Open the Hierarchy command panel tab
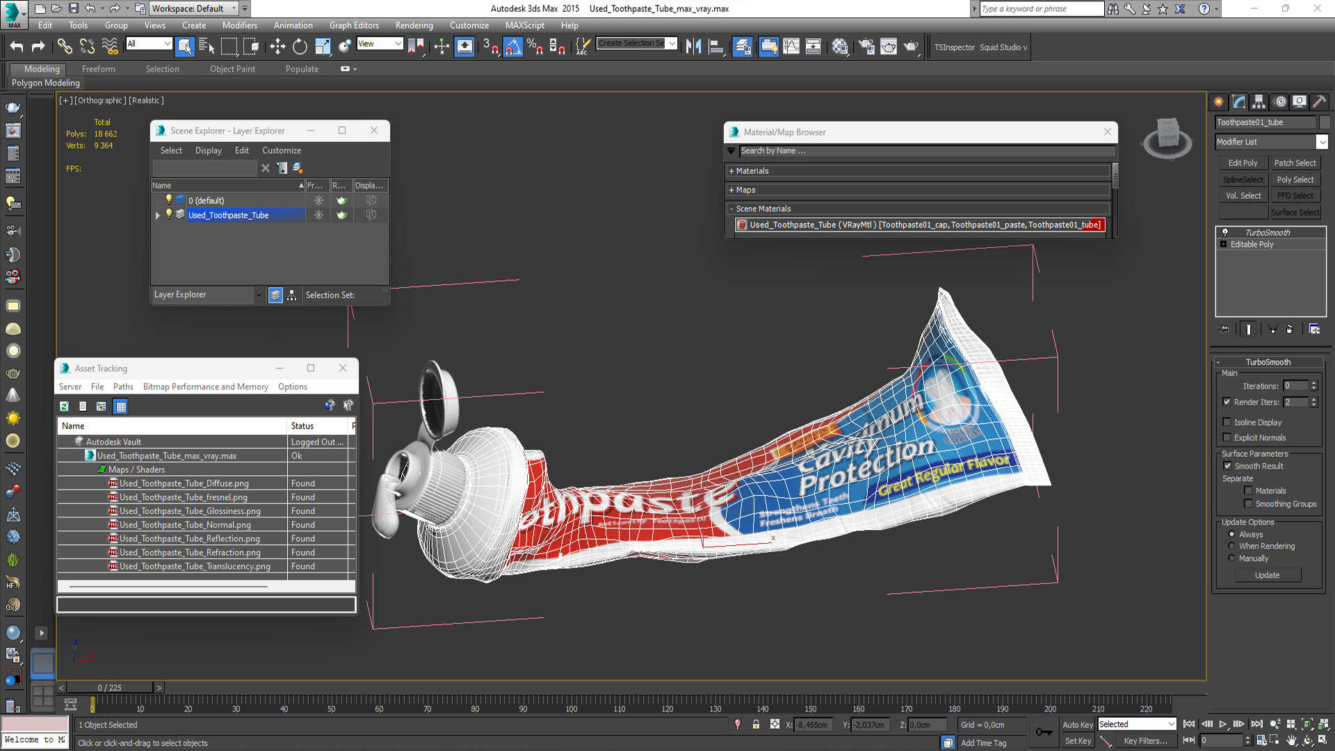The image size is (1335, 751). pos(1259,102)
